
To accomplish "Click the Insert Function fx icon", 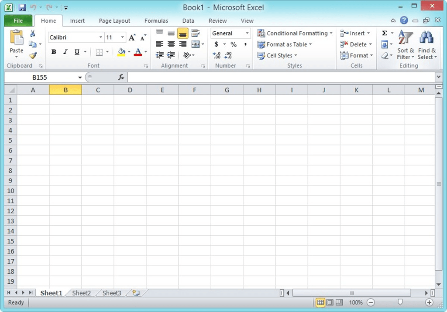I will (121, 77).
